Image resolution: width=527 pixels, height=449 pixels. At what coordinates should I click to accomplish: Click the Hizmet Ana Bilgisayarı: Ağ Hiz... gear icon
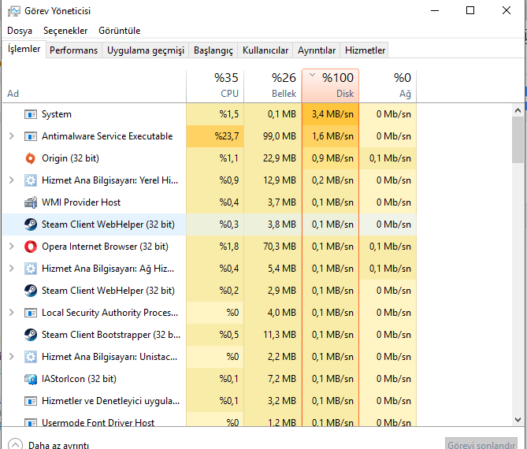coord(31,269)
